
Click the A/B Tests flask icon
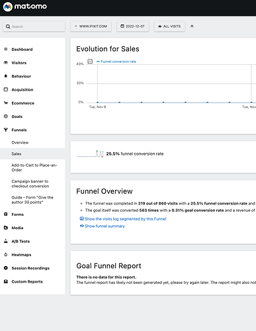point(6,241)
